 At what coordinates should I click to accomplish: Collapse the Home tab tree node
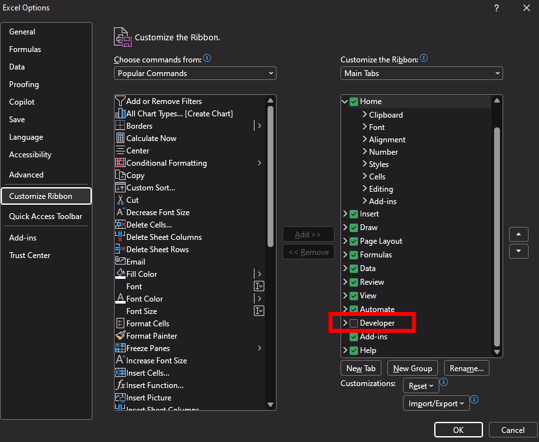(345, 101)
